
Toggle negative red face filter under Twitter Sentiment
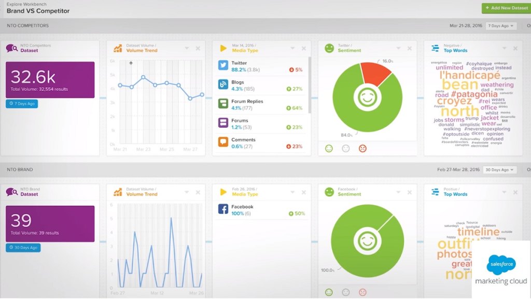(362, 148)
